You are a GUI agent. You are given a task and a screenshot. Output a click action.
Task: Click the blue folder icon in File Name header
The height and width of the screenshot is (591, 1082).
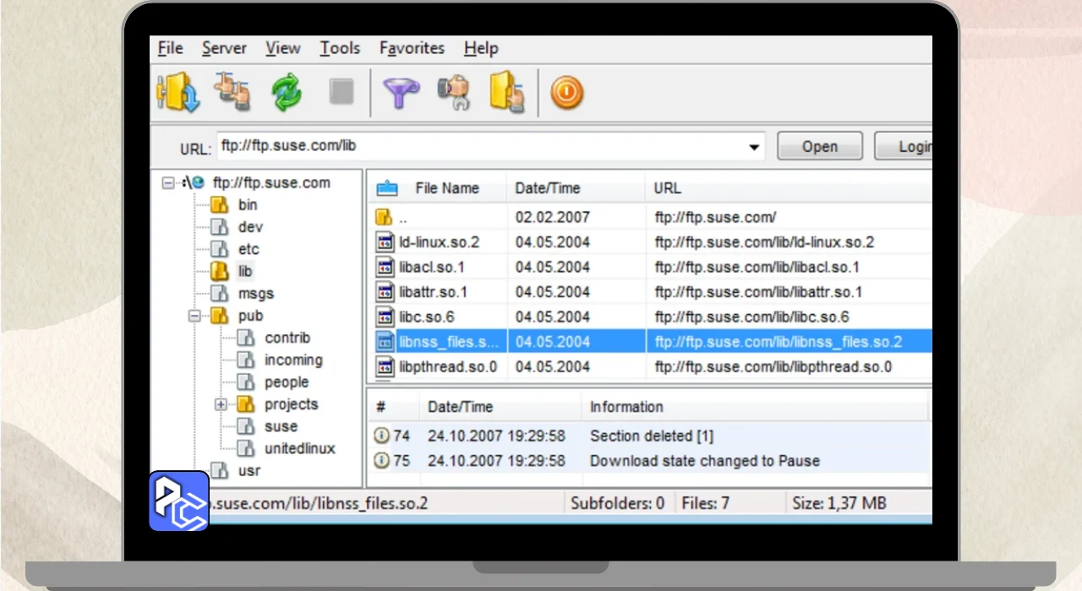click(x=386, y=188)
